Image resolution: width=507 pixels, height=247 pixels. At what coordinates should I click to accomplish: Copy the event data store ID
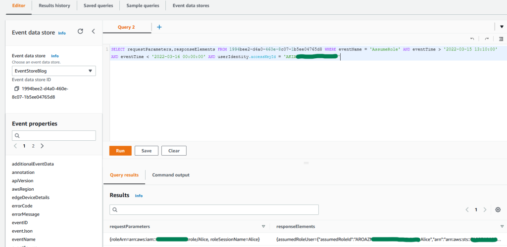(17, 89)
